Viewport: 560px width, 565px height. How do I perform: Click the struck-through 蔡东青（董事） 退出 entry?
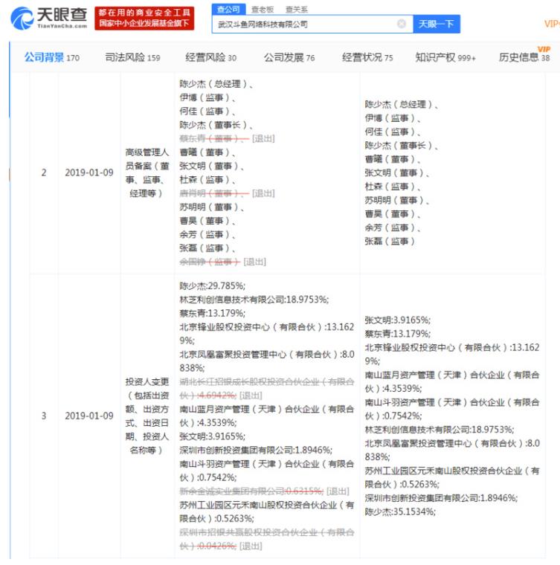[x=227, y=139]
